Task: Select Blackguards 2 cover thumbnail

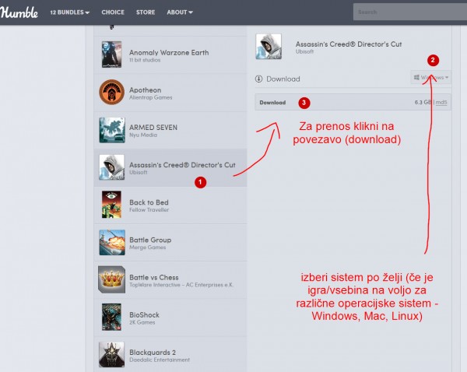Action: 111,355
